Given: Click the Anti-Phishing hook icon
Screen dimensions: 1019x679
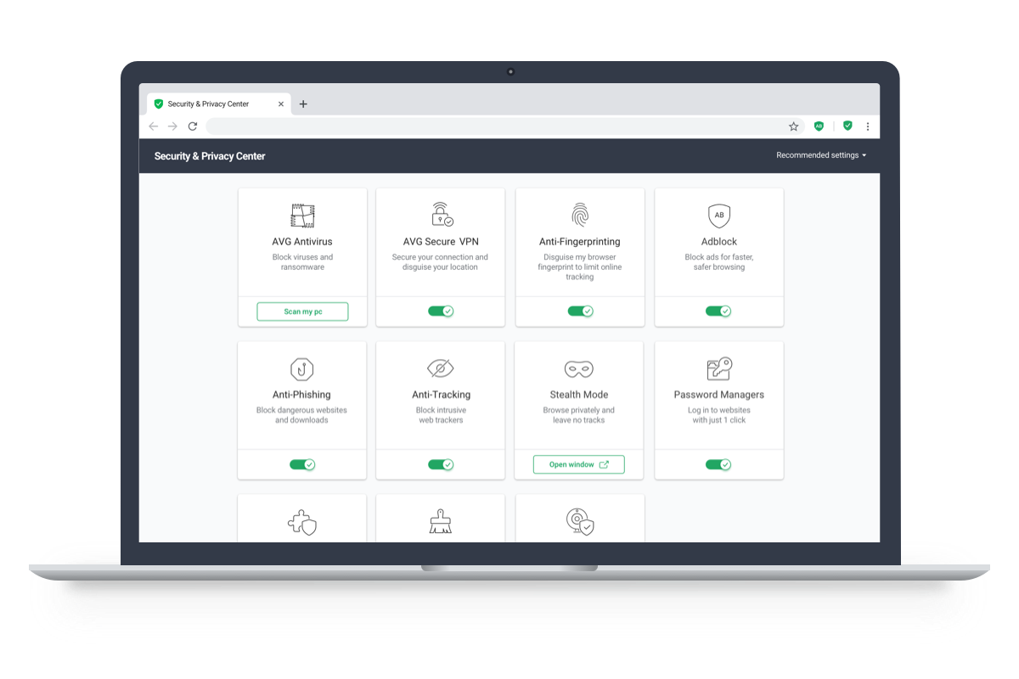Looking at the screenshot, I should (301, 369).
